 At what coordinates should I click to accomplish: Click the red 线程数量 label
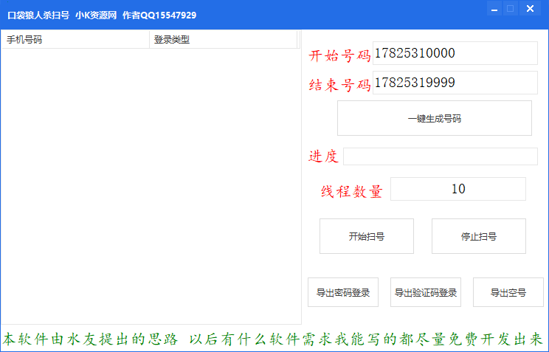(351, 192)
